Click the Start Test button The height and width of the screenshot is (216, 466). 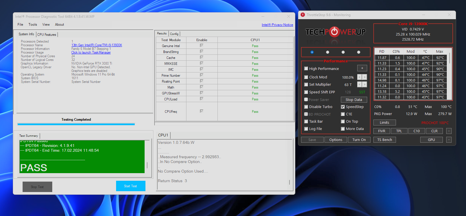(130, 186)
